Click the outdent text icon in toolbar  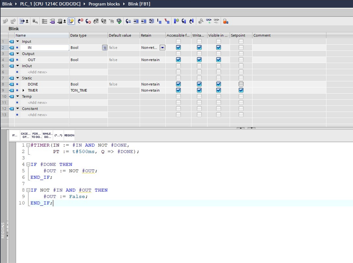pyautogui.click(x=144, y=21)
